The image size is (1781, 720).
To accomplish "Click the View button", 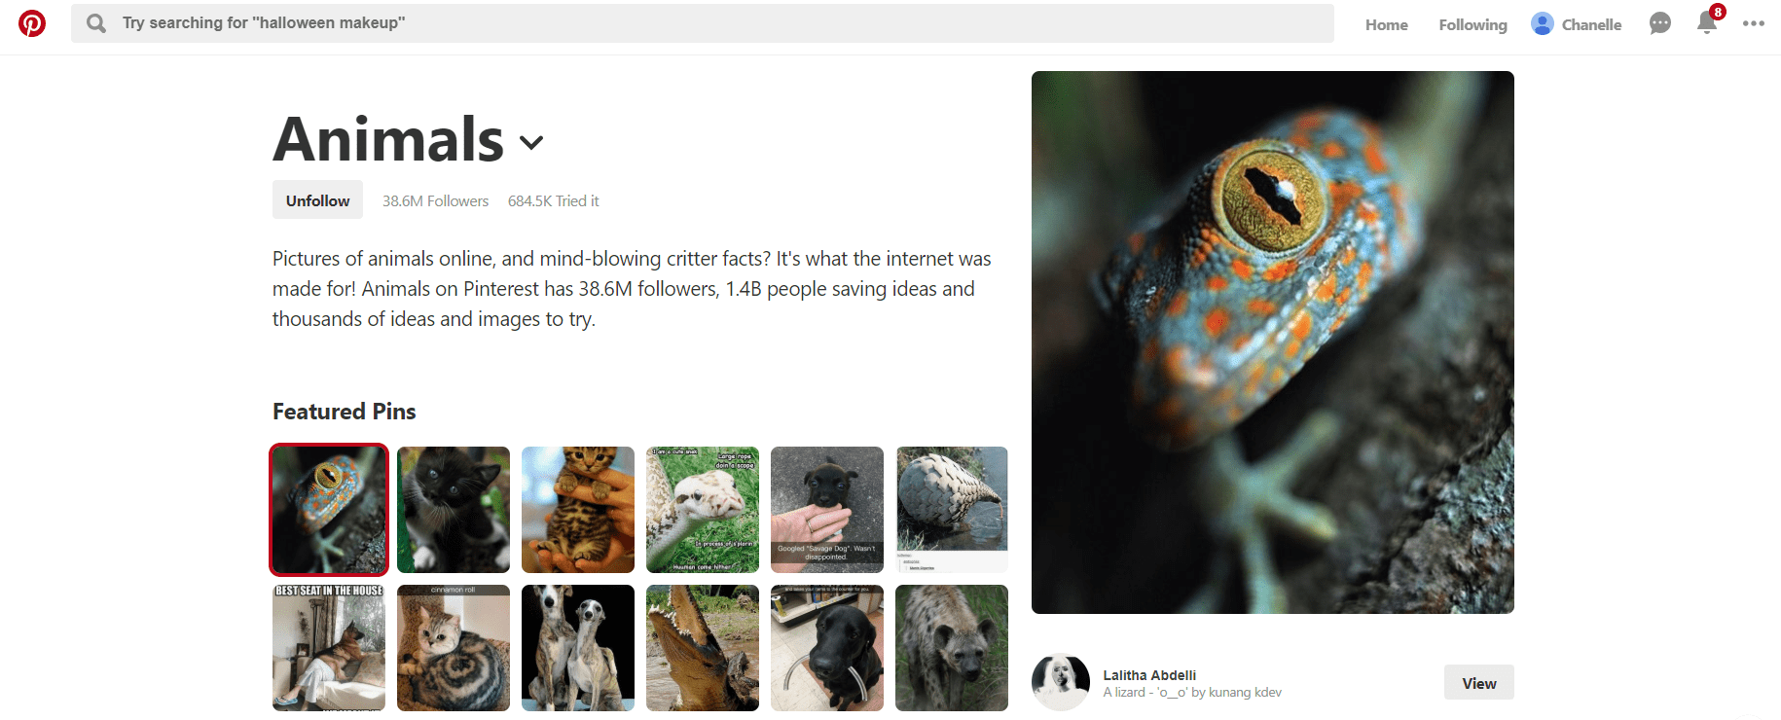I will pos(1478,683).
